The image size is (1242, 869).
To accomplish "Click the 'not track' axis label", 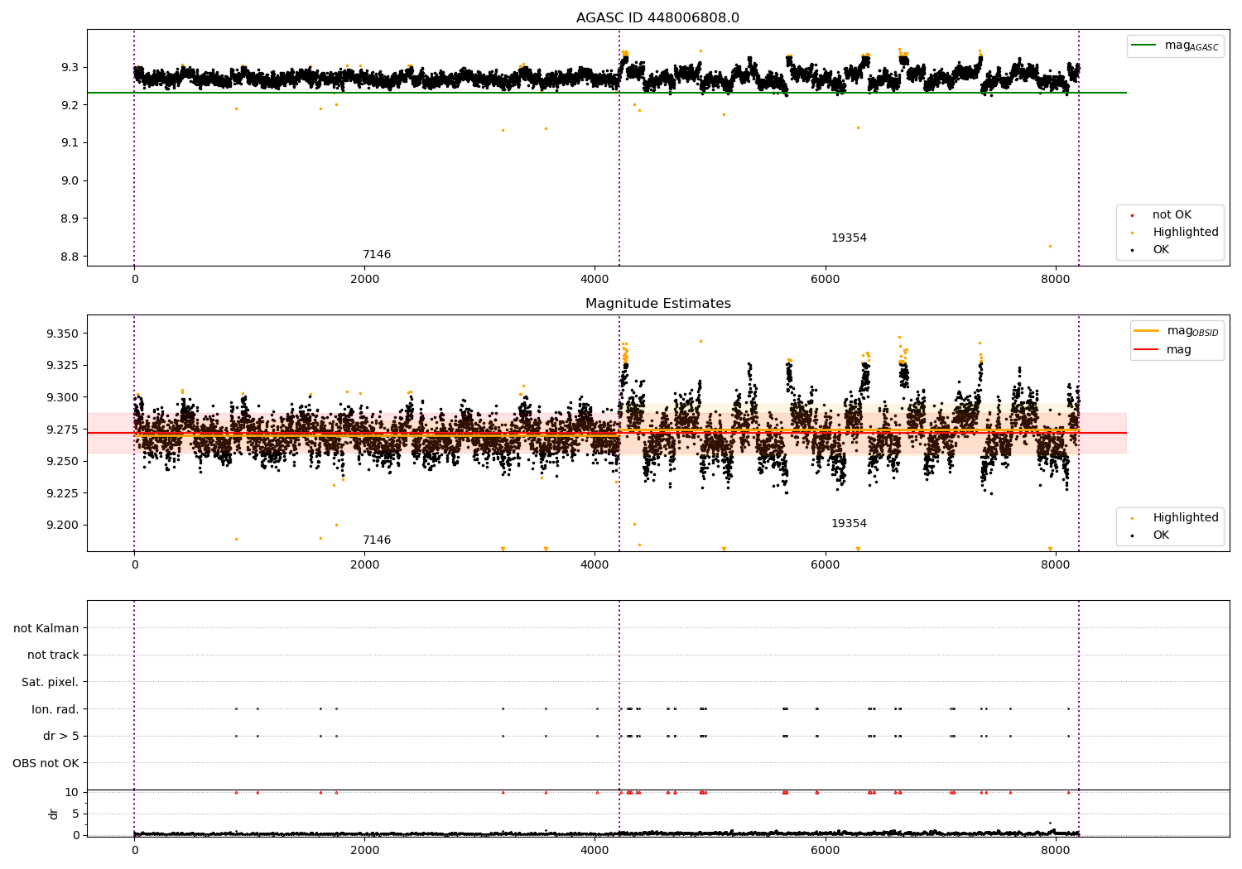I will coord(53,655).
